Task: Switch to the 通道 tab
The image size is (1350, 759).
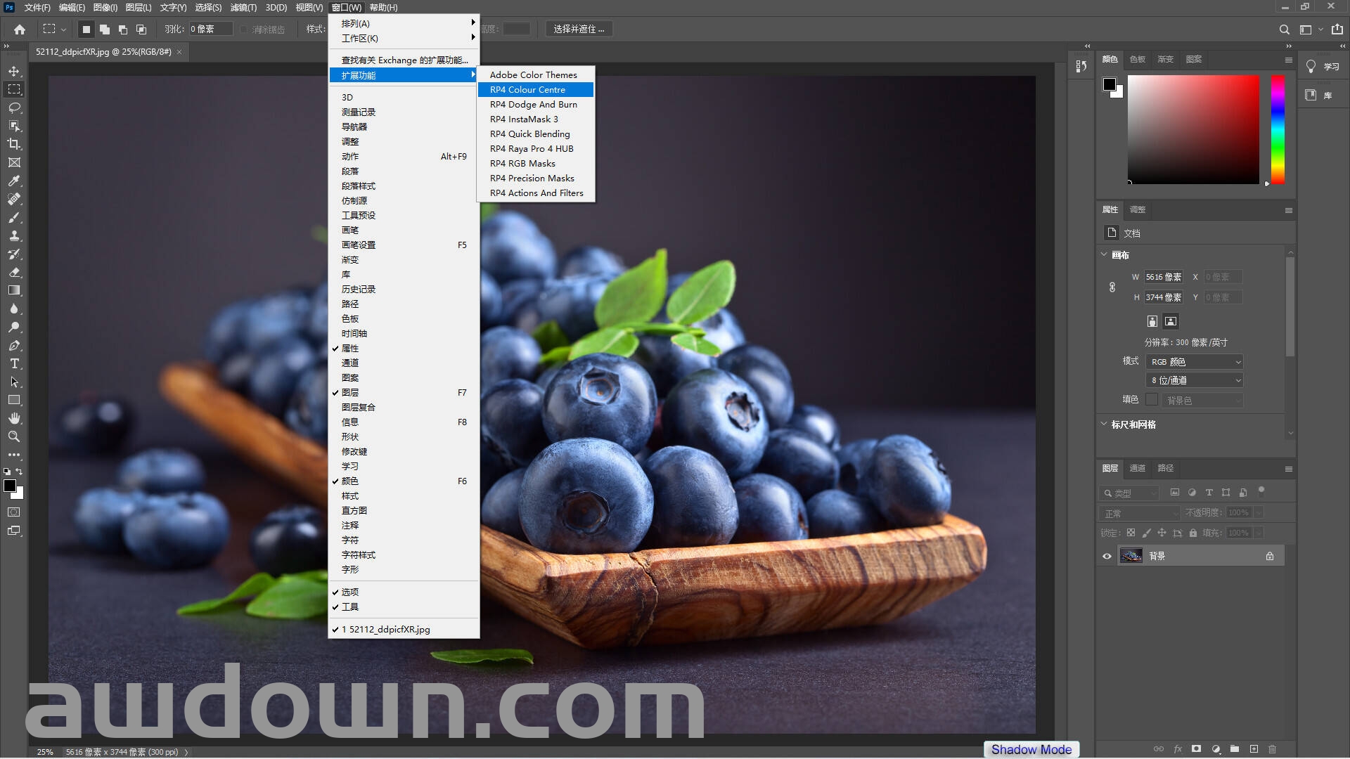Action: point(1137,468)
